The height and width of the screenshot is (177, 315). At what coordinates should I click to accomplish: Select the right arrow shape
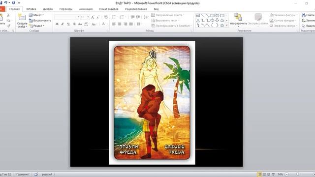pos(212,21)
